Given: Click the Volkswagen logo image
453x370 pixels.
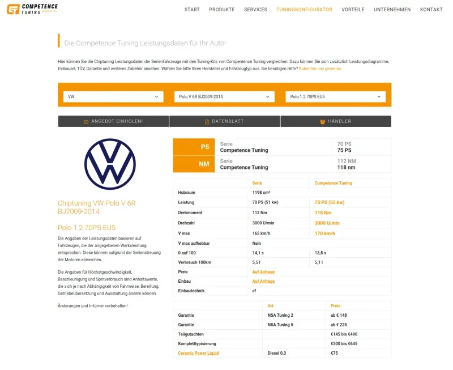Looking at the screenshot, I should 110,164.
